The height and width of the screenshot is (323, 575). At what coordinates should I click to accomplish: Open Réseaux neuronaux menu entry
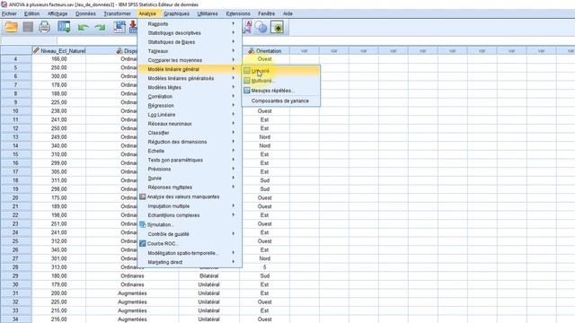190,124
